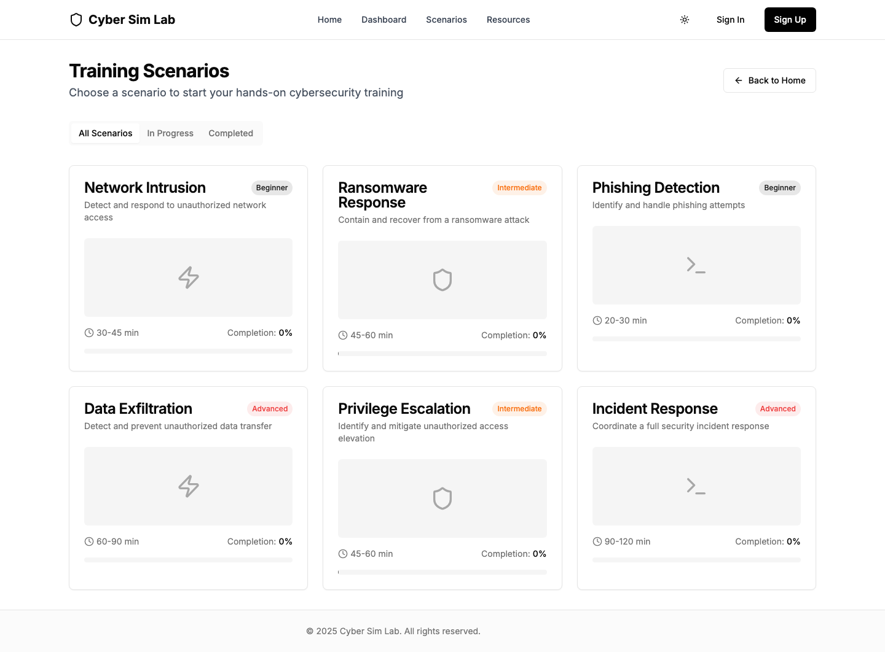Open the Scenarios nav link
The height and width of the screenshot is (652, 885).
(447, 20)
